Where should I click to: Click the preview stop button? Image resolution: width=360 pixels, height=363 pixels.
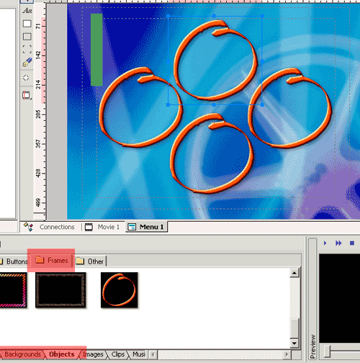pos(352,243)
